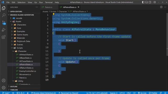Open Explorer Views and More Actions ellipsis
The height and width of the screenshot is (94, 168).
click(x=37, y=7)
